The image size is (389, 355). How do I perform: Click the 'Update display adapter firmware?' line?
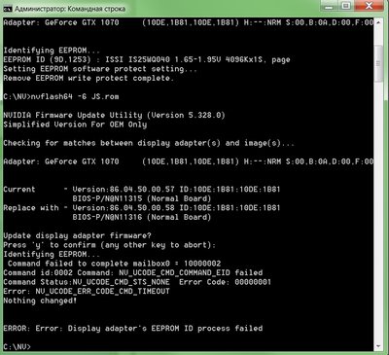click(77, 235)
